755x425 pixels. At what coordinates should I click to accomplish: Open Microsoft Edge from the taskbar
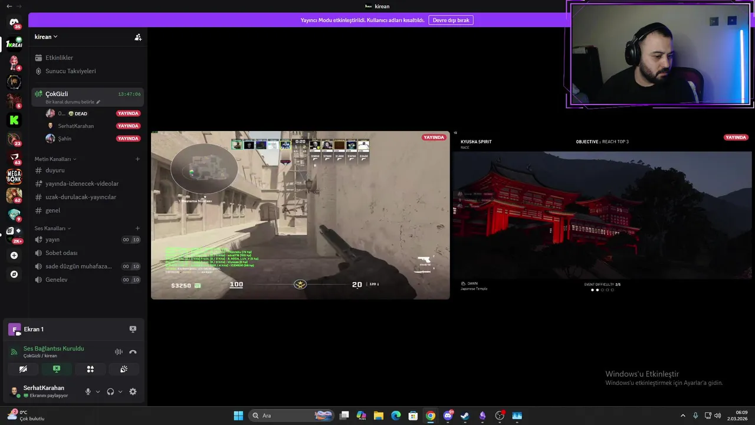(x=396, y=416)
